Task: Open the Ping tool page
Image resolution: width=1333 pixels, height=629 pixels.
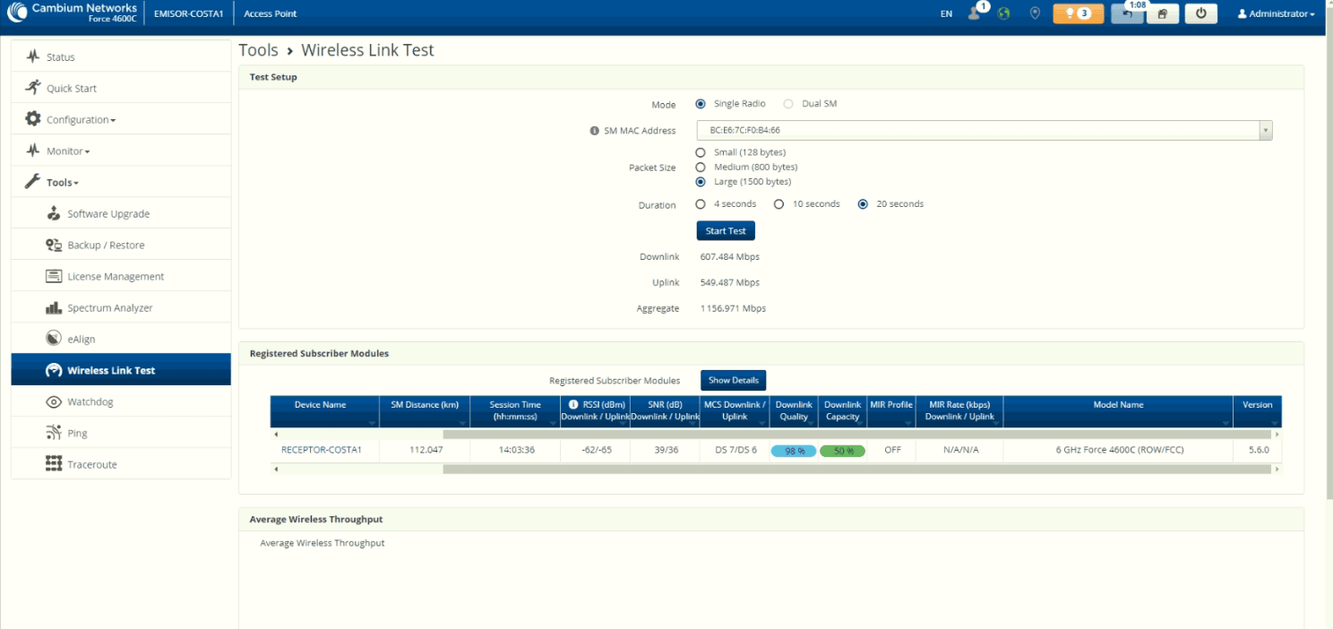Action: point(121,433)
